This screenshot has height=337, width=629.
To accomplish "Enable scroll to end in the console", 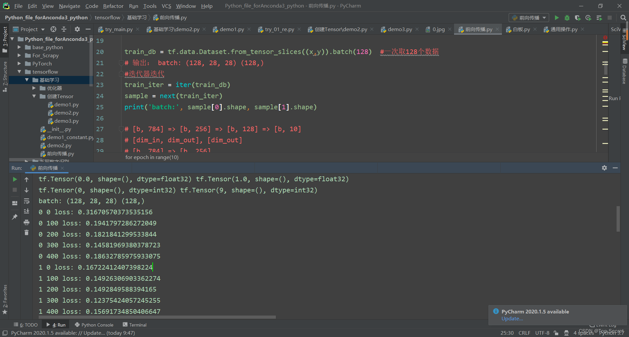I will click(x=27, y=211).
